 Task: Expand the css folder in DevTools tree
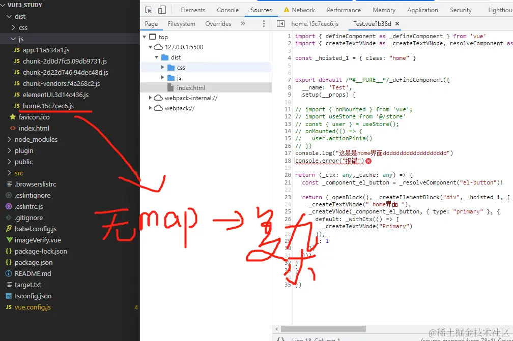pos(163,67)
